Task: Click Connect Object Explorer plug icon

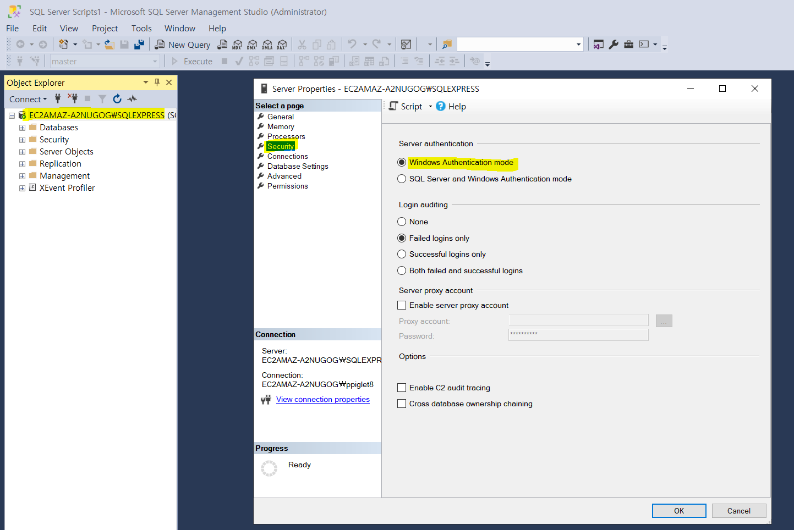Action: [58, 98]
